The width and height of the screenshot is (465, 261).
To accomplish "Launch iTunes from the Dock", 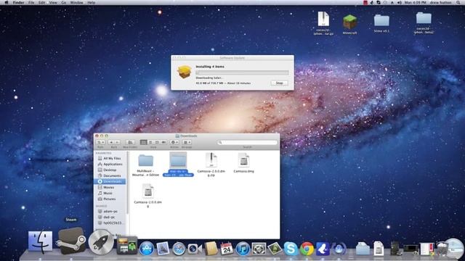I will (243, 249).
